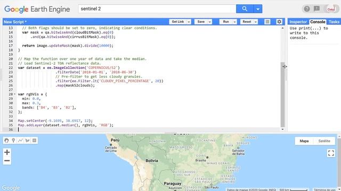Viewport: 341px width, 191px height.
Task: Expand the Run dropdown arrow
Action: (x=234, y=22)
